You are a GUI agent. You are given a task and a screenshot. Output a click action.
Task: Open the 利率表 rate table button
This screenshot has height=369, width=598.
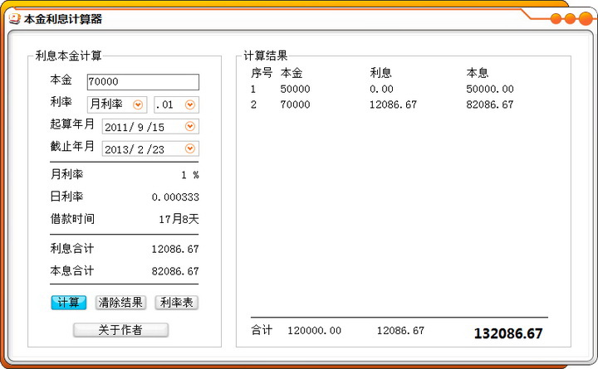point(177,303)
